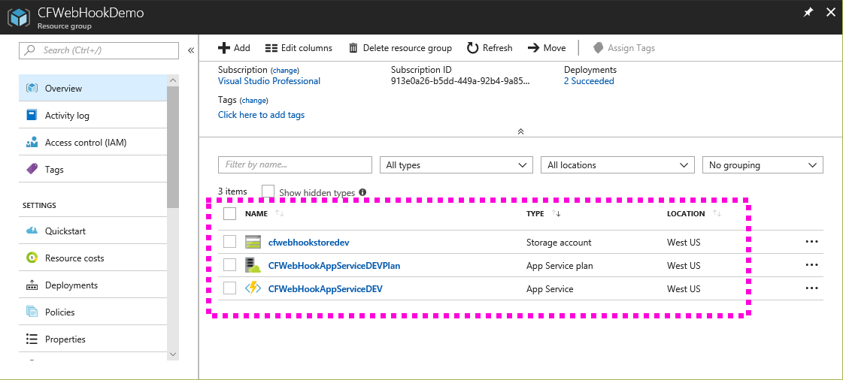Click the Subscription change link
This screenshot has height=380, width=843.
tap(285, 71)
